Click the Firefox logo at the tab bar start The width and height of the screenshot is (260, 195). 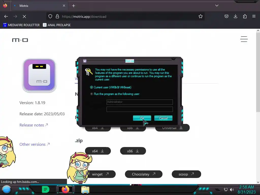(5, 6)
